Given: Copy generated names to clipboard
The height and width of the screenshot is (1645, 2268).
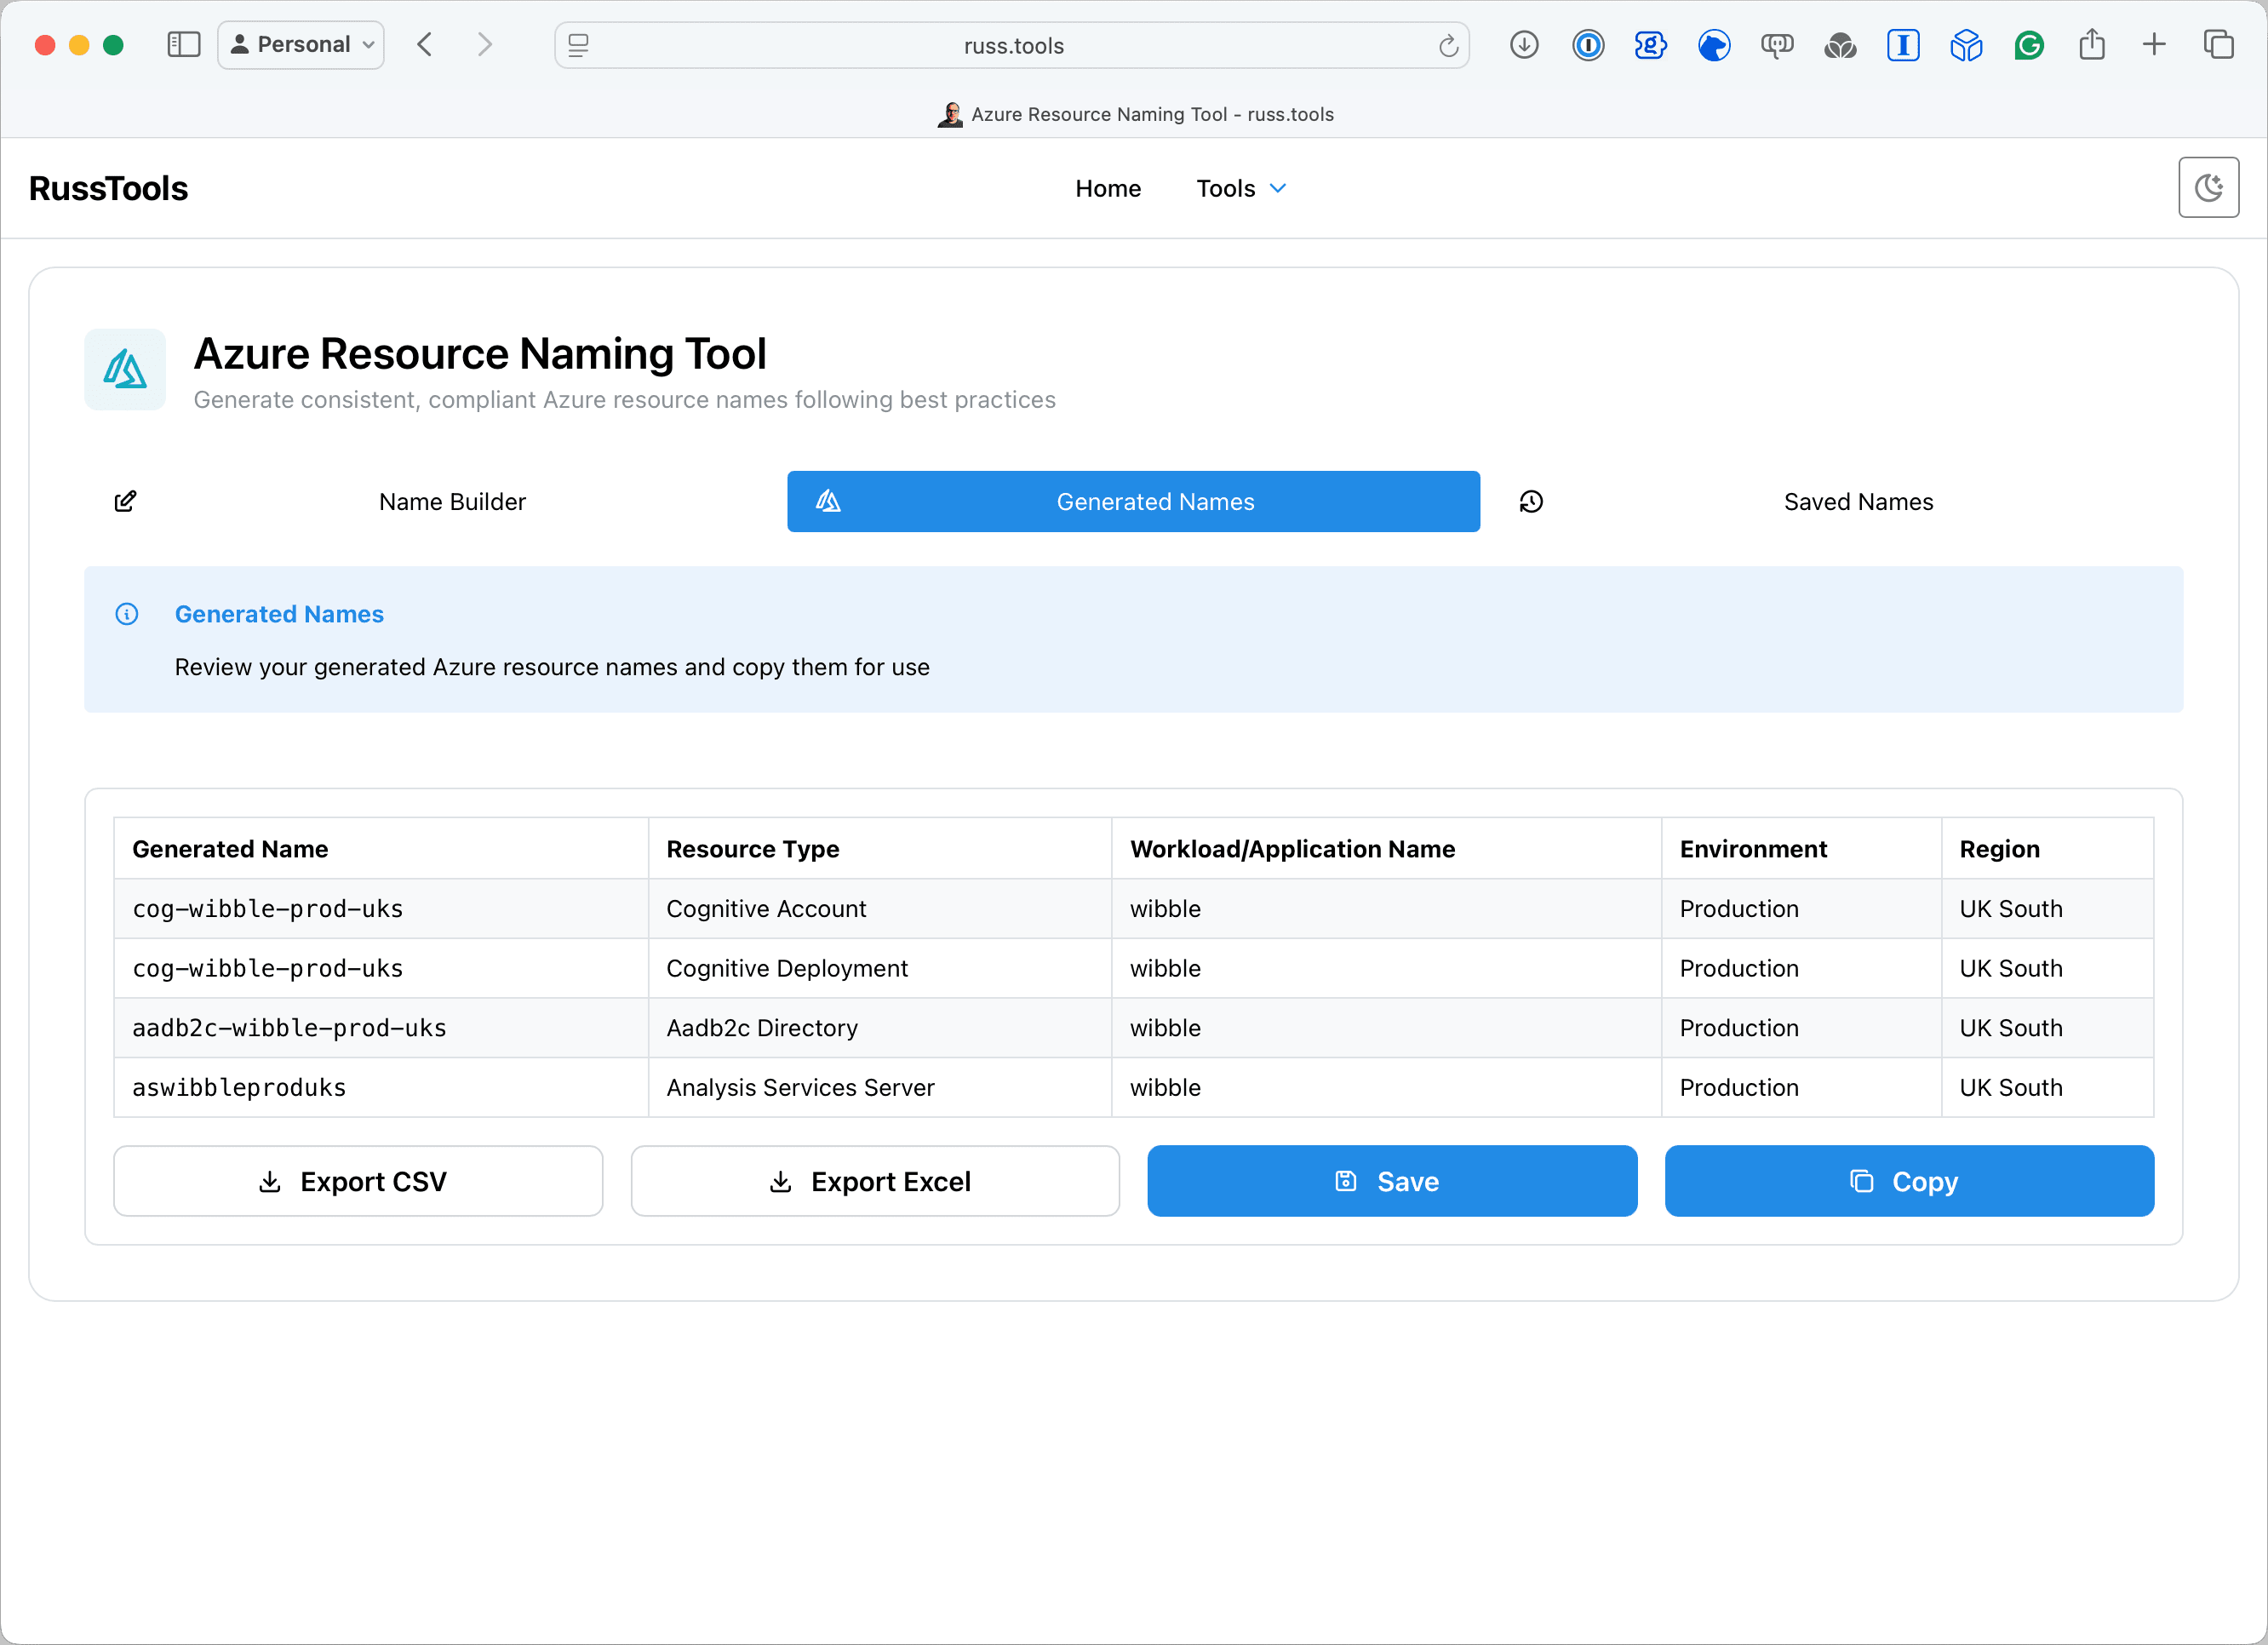Looking at the screenshot, I should click(x=1908, y=1180).
